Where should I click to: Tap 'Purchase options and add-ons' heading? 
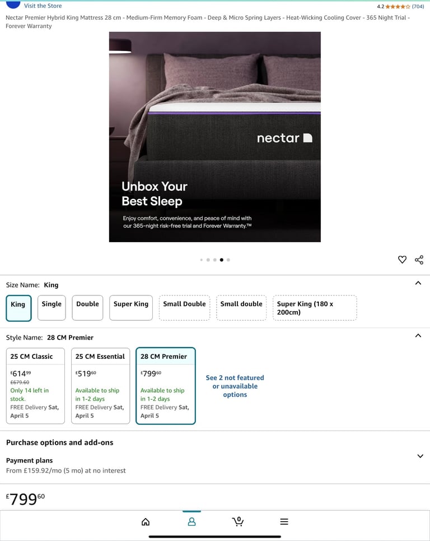coord(59,443)
